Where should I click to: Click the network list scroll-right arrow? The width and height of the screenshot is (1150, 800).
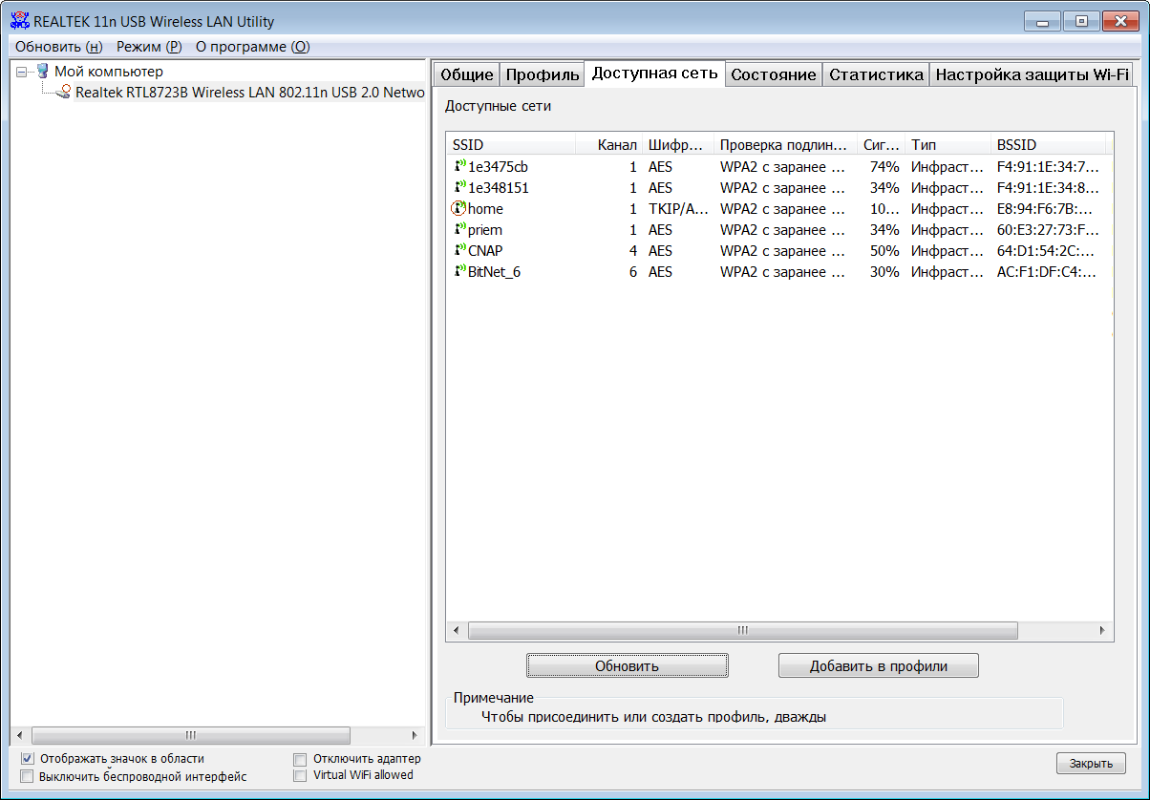coord(1103,631)
